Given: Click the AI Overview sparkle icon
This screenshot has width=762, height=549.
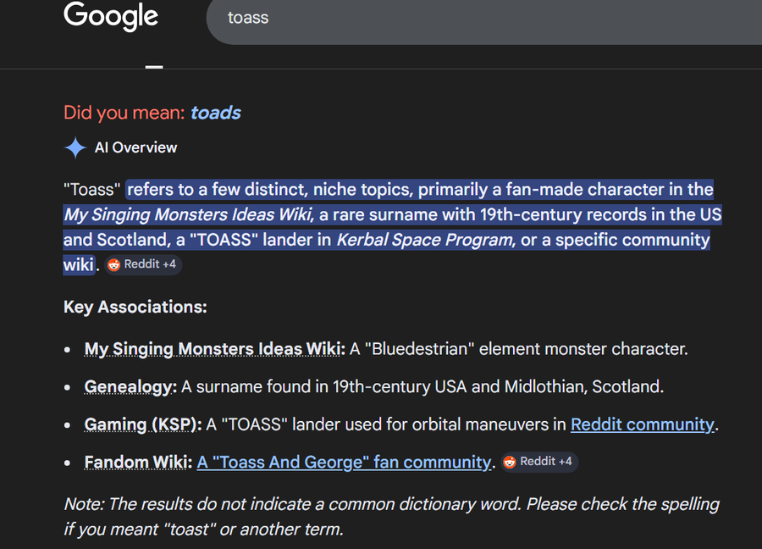Looking at the screenshot, I should click(75, 147).
